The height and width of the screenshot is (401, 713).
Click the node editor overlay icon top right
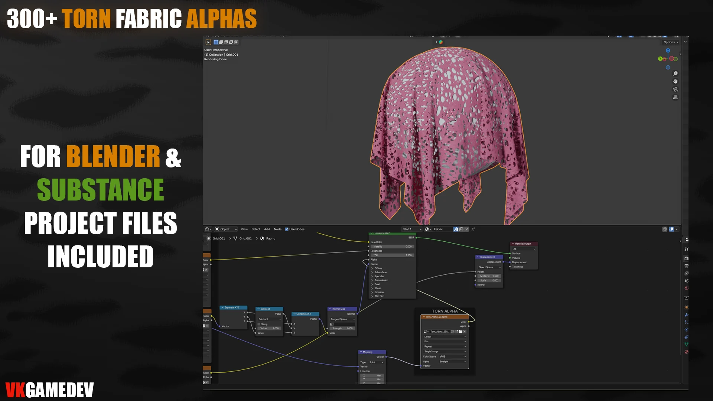[671, 229]
